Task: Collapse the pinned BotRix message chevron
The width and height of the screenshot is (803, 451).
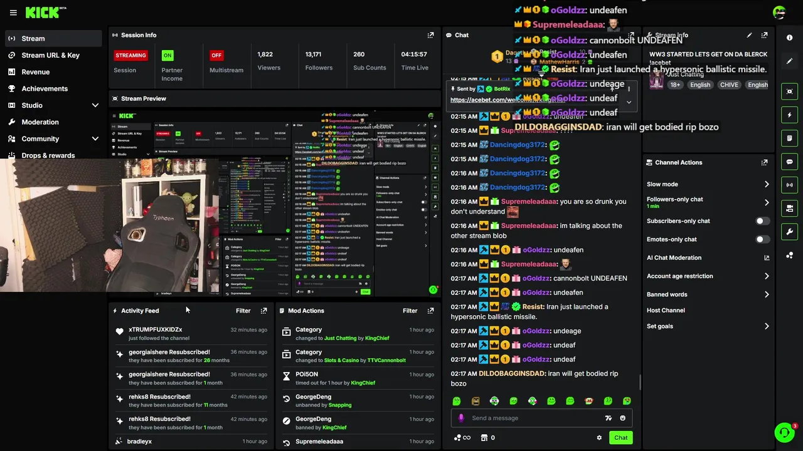Action: (x=629, y=102)
